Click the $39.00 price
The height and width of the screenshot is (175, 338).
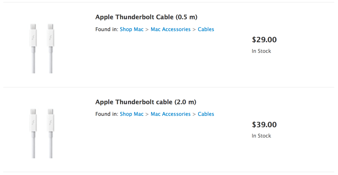[x=264, y=125]
